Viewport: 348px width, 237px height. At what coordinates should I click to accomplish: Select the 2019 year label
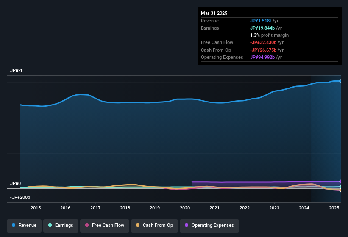click(155, 208)
